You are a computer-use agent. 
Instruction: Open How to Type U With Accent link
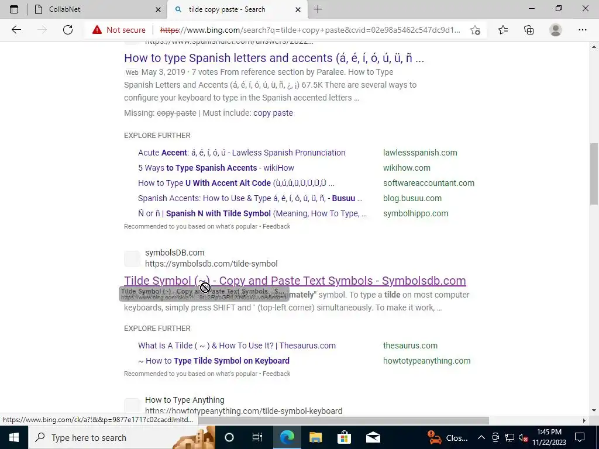(x=236, y=183)
